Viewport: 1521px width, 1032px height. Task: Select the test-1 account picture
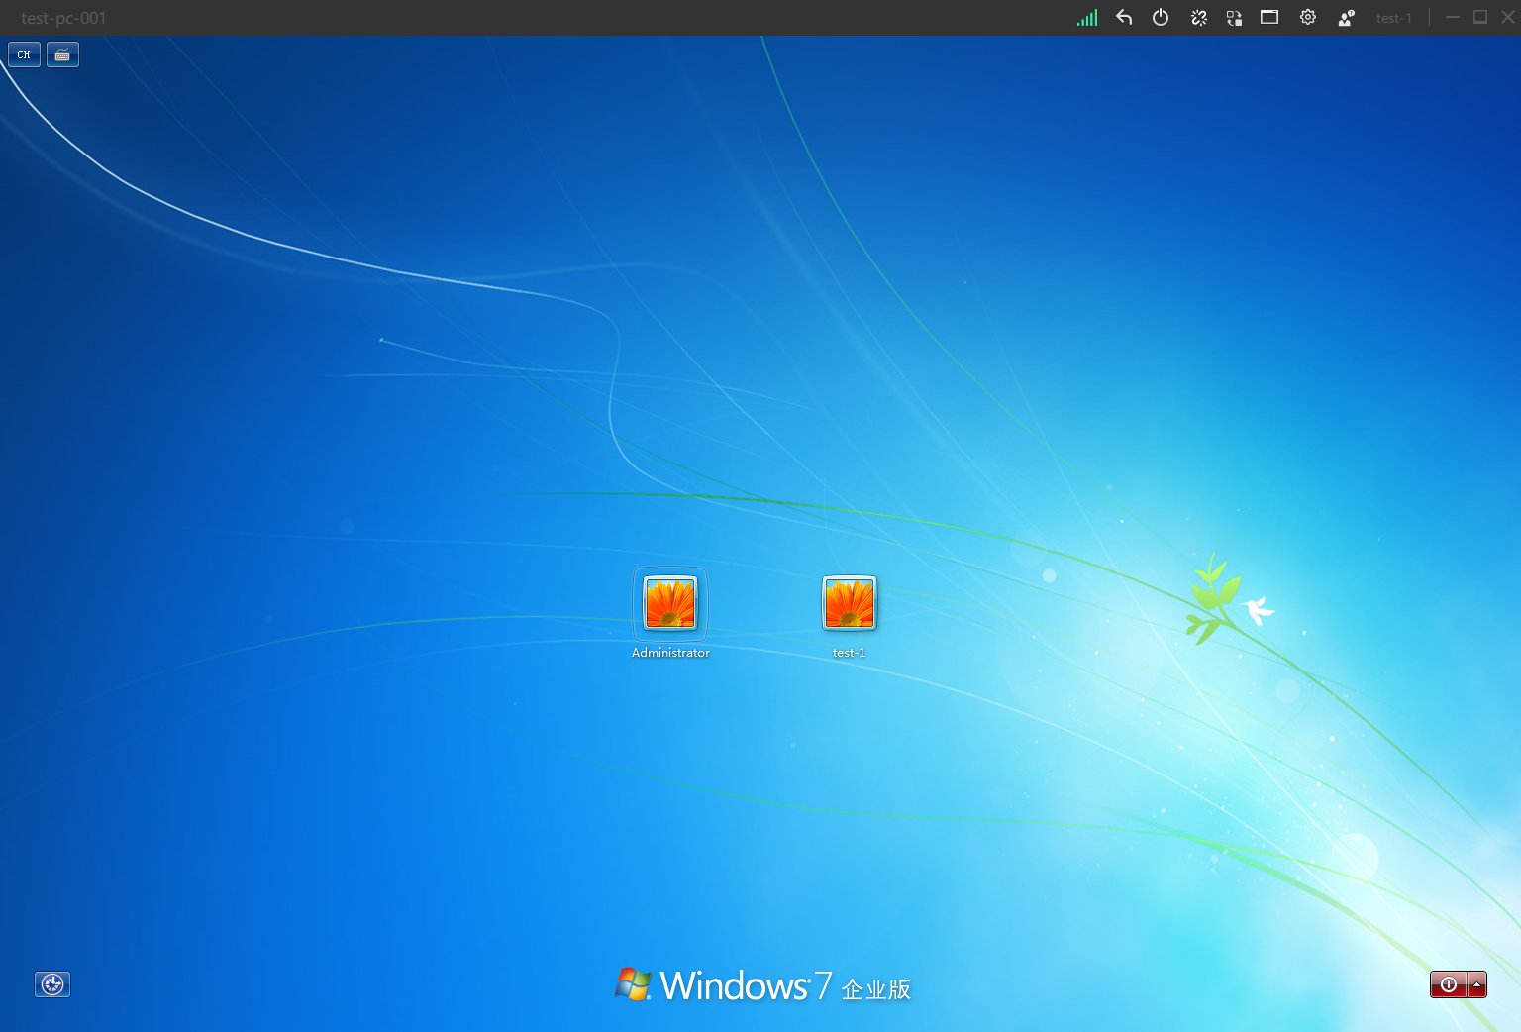(x=850, y=603)
